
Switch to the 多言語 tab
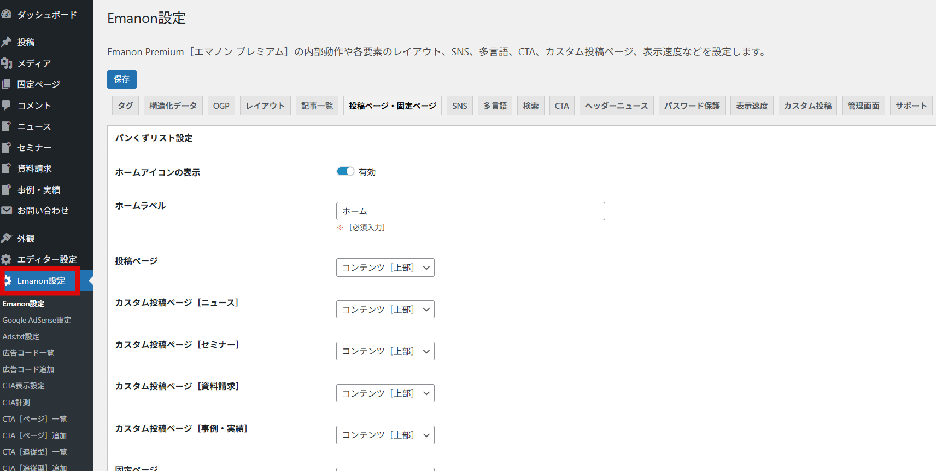(495, 106)
